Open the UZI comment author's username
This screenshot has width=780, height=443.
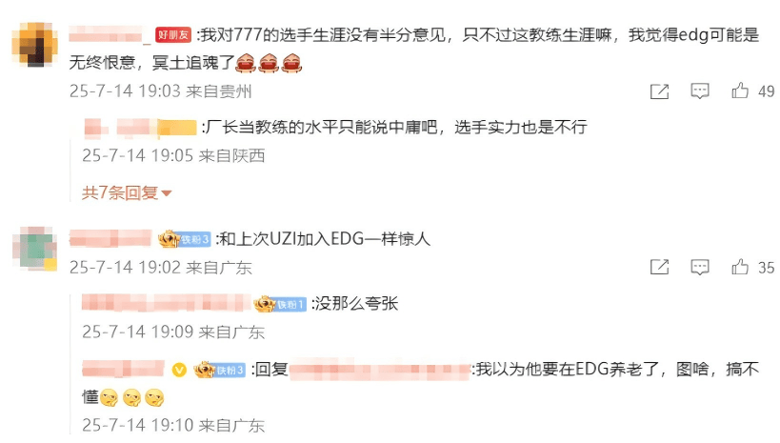(x=110, y=239)
